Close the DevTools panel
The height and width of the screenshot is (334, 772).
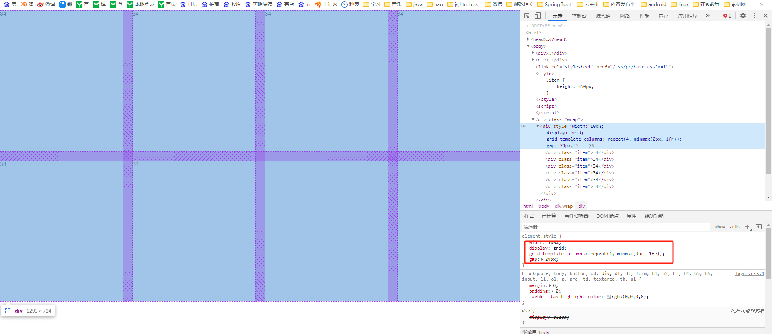tap(766, 16)
